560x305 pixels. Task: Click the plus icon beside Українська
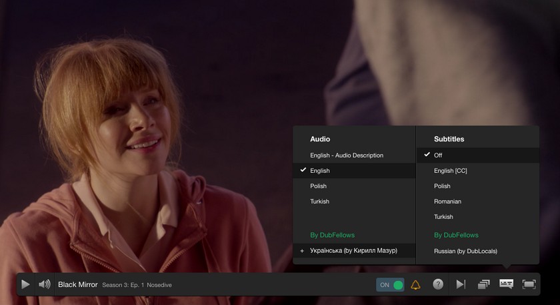coord(302,251)
